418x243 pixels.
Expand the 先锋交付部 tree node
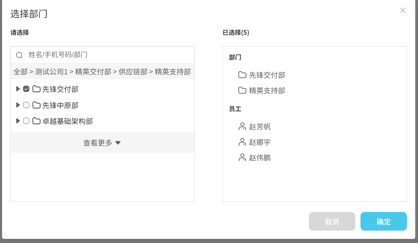[x=18, y=89]
